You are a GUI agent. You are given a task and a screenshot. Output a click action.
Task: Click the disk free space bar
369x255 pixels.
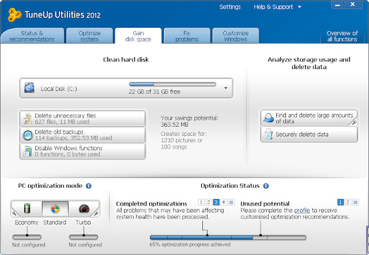tap(172, 84)
